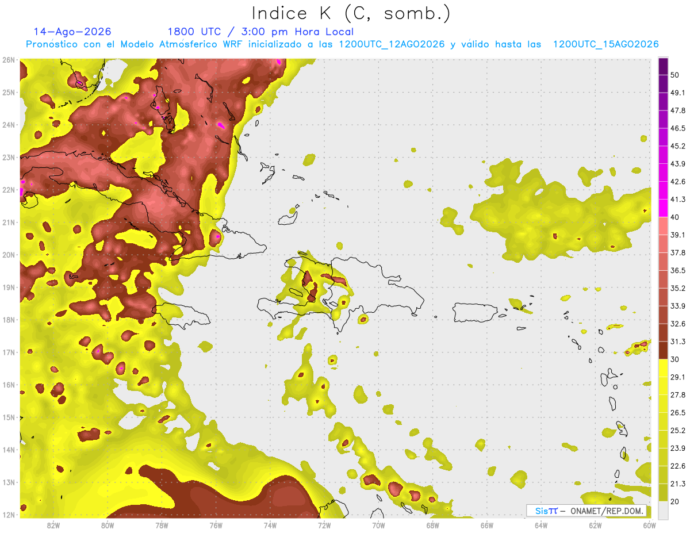Click the colorbar value 31.3
Image resolution: width=690 pixels, height=533 pixels.
click(677, 342)
